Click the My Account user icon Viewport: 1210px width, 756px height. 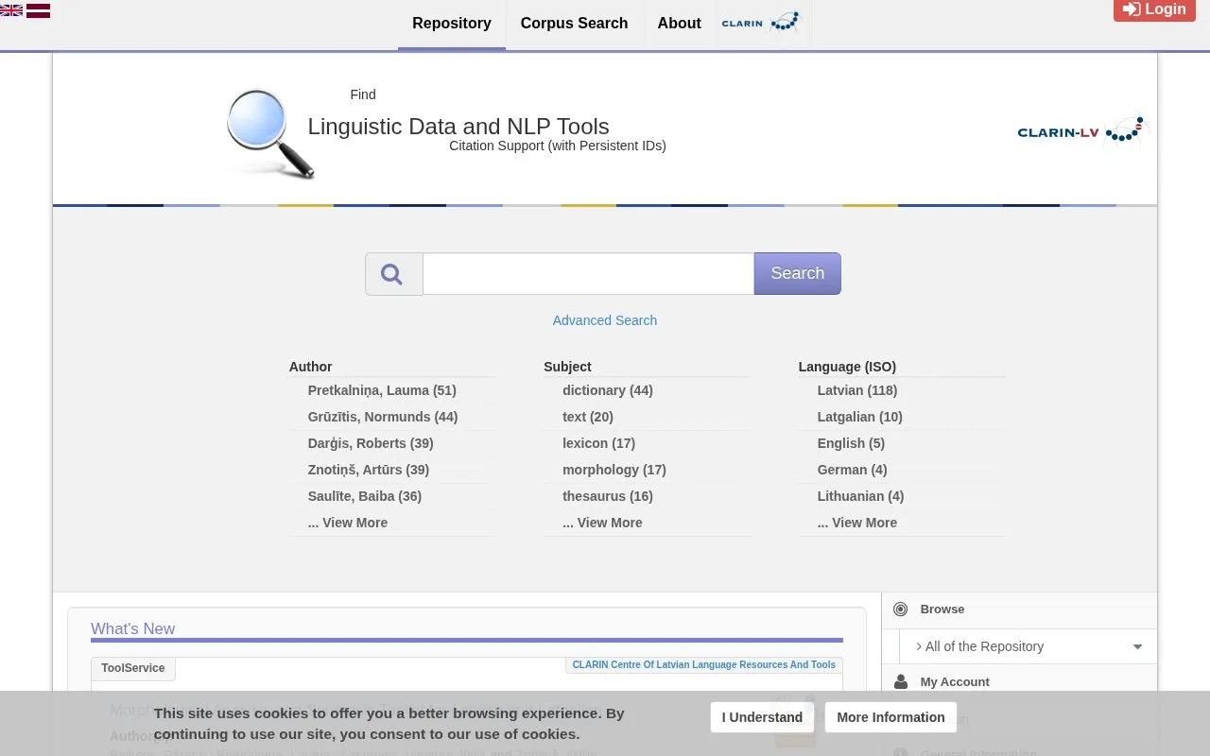(x=900, y=682)
